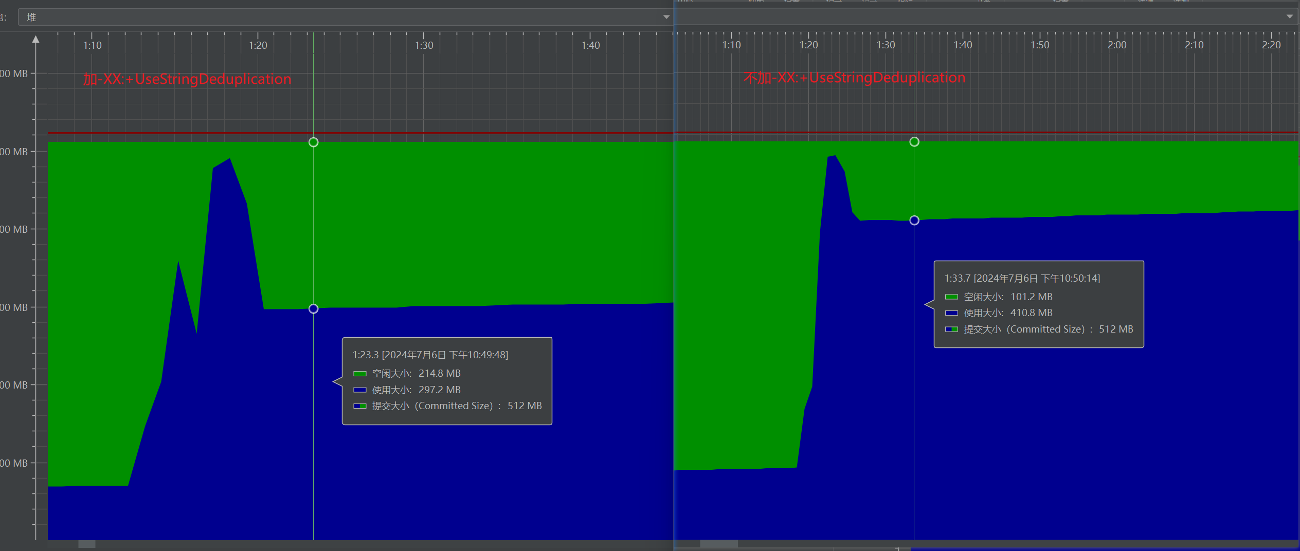Click the '使用大小: 410.8 MB' tooltip row

[1008, 313]
